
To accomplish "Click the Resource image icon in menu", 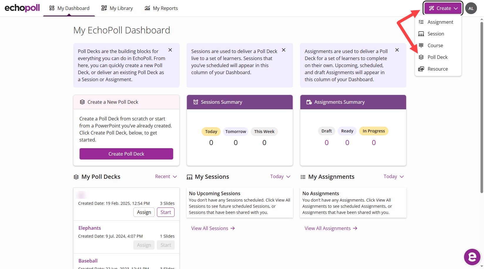I will [421, 69].
